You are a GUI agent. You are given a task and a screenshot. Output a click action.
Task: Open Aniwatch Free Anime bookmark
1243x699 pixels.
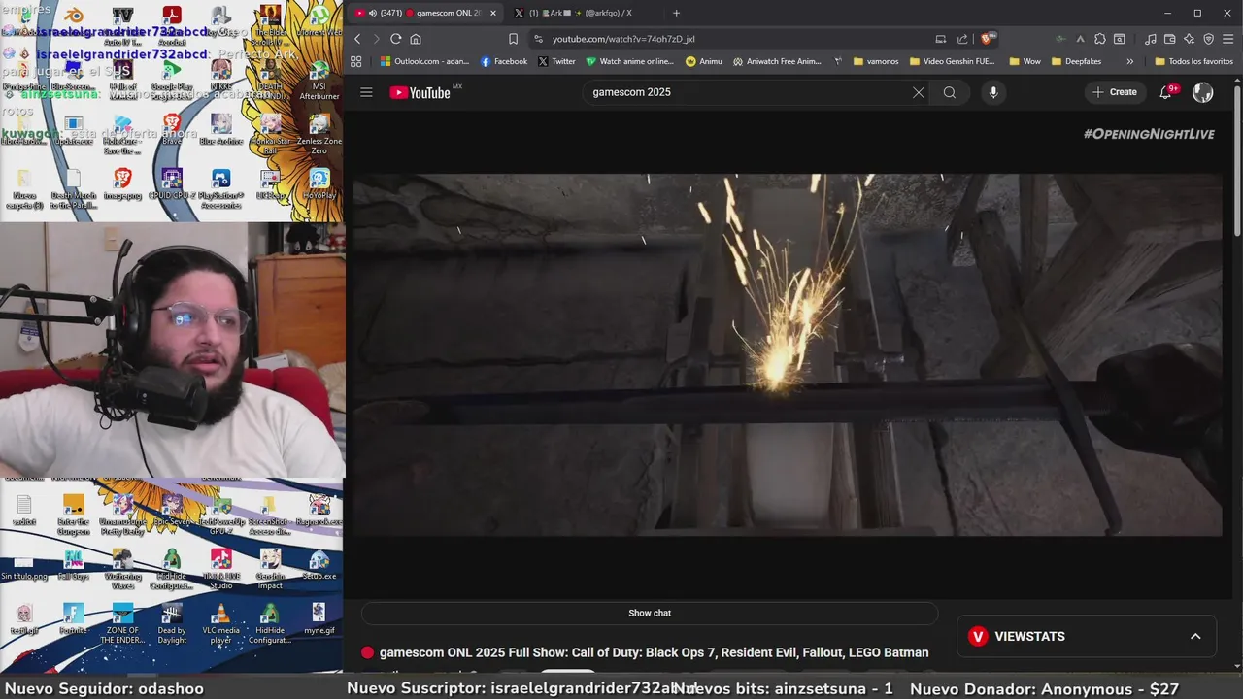point(777,61)
